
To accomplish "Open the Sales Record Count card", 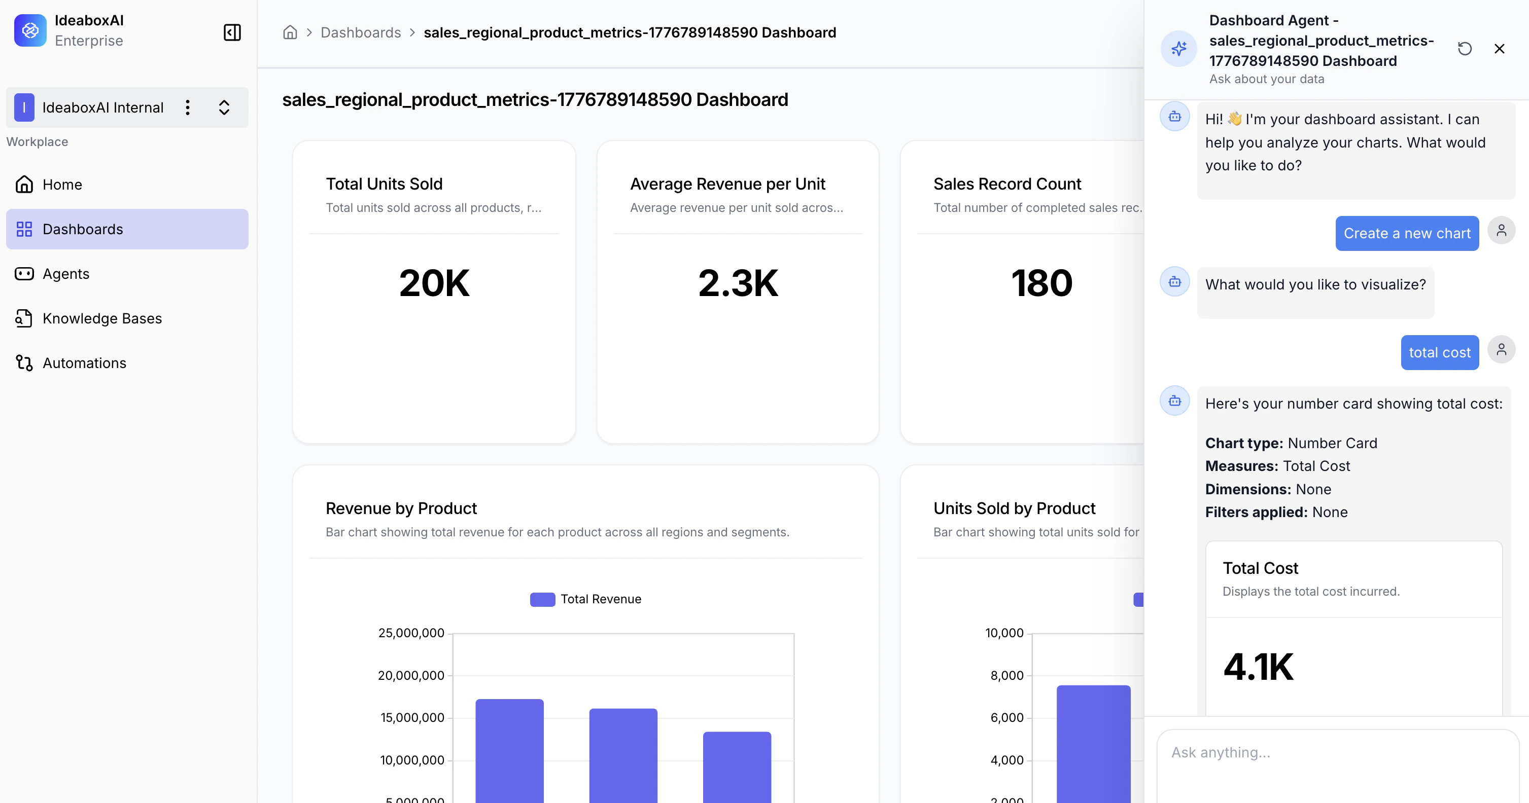I will coord(1022,292).
